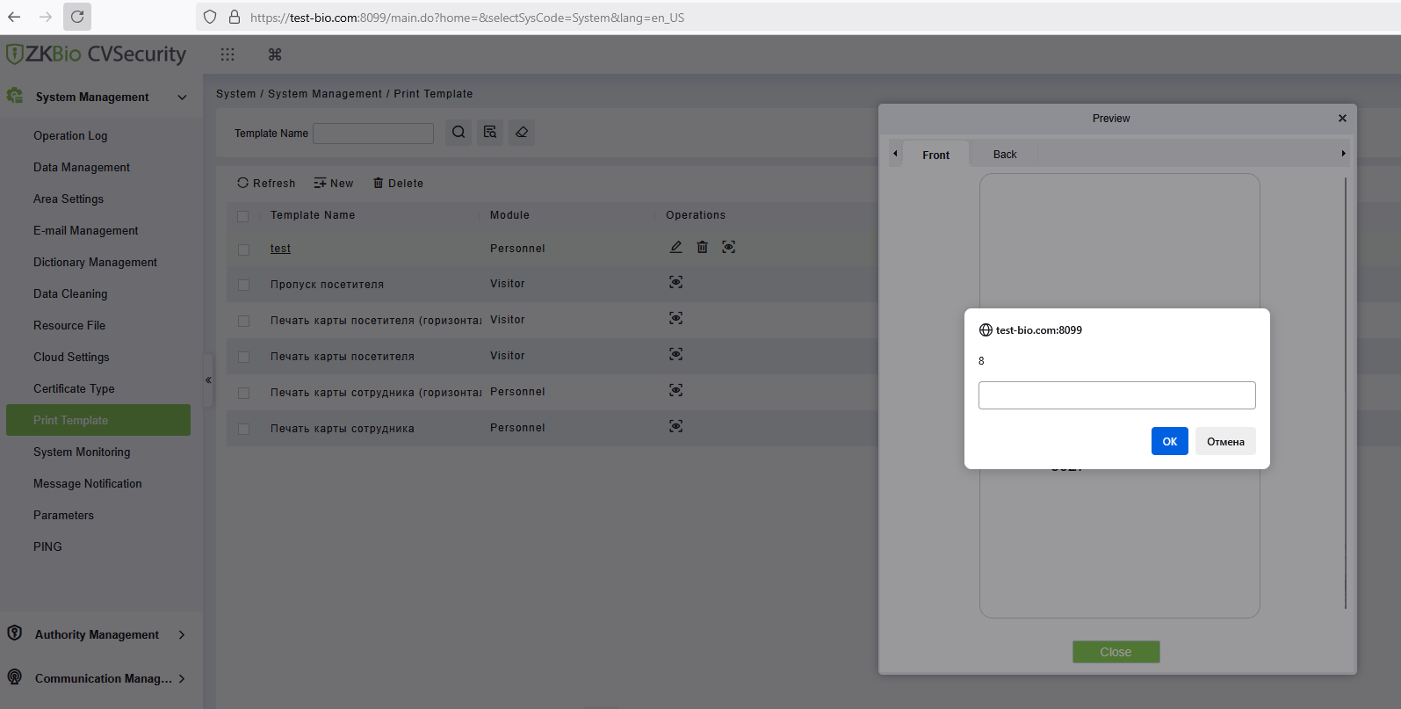Viewport: 1401px width, 709px height.
Task: Open Data Management in sidebar
Action: click(x=82, y=167)
